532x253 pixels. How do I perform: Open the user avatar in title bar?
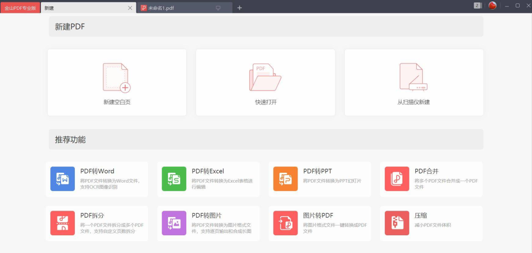point(492,5)
